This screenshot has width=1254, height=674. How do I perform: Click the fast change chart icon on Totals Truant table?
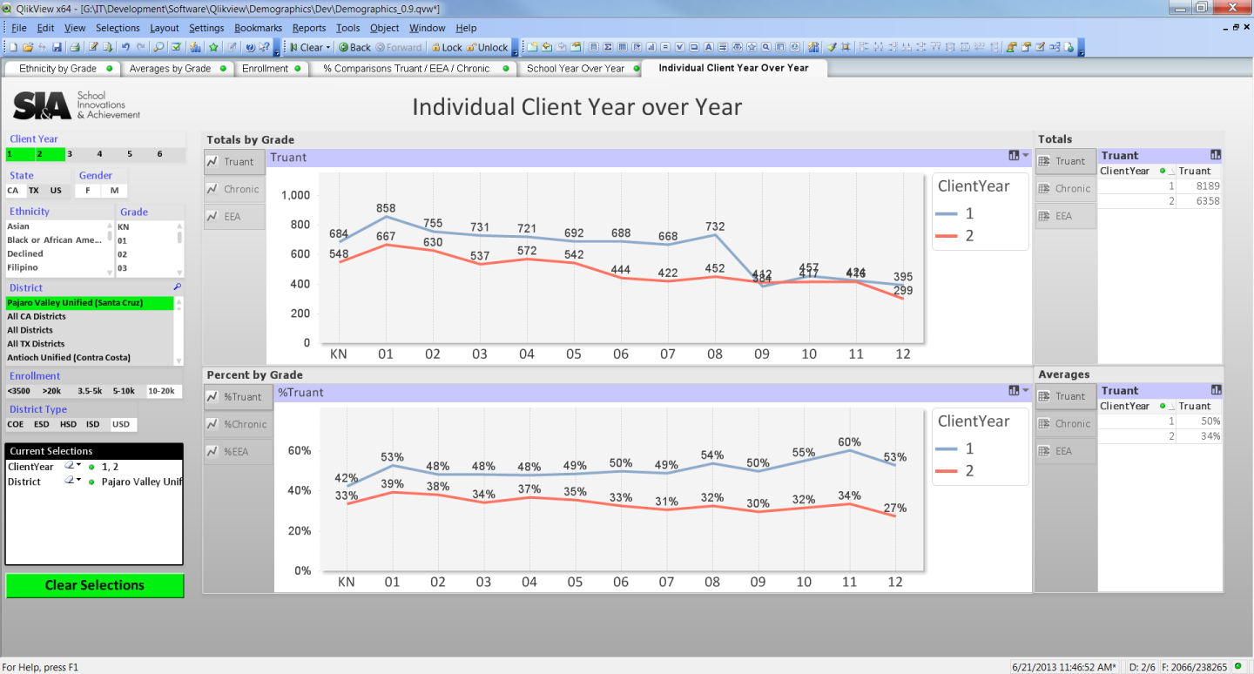click(x=1216, y=155)
